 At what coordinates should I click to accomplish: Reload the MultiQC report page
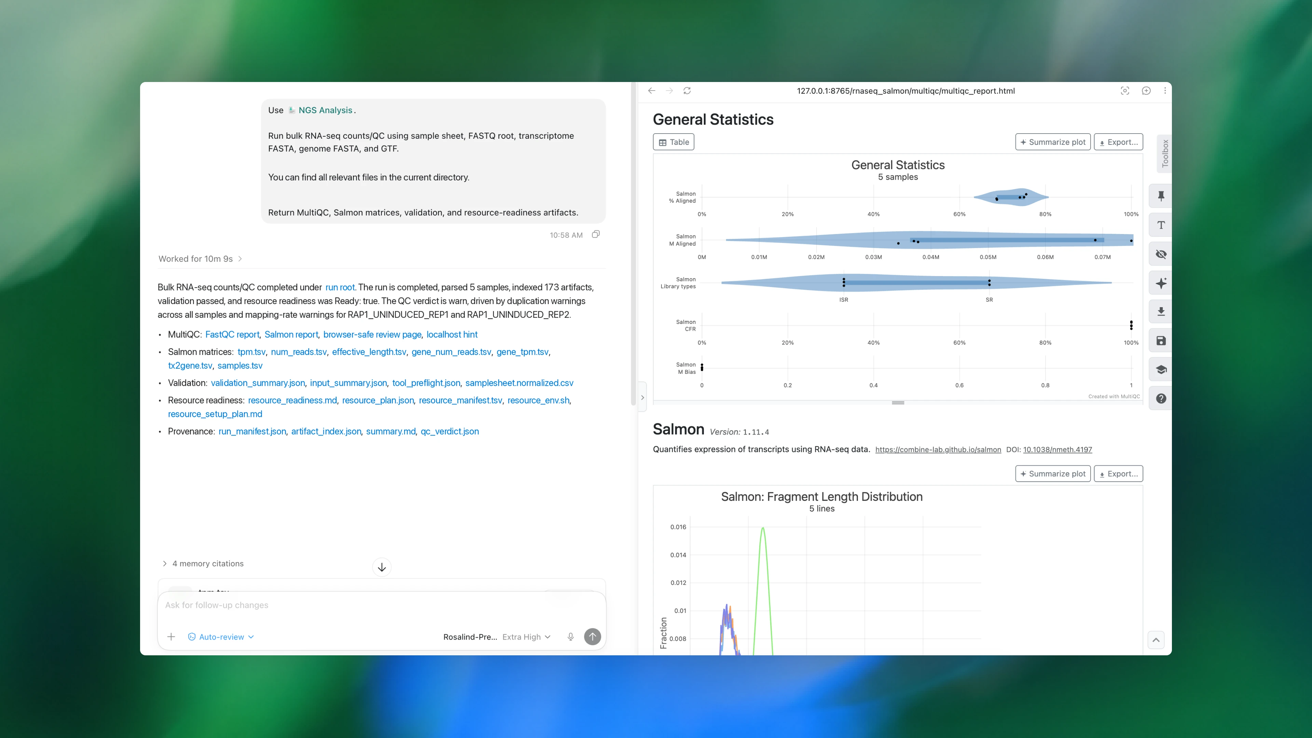(687, 91)
